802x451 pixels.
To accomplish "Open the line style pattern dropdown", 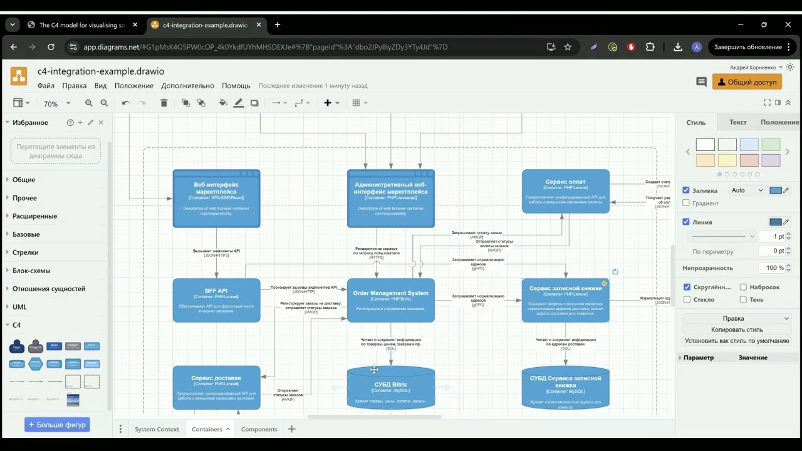I will pos(722,236).
